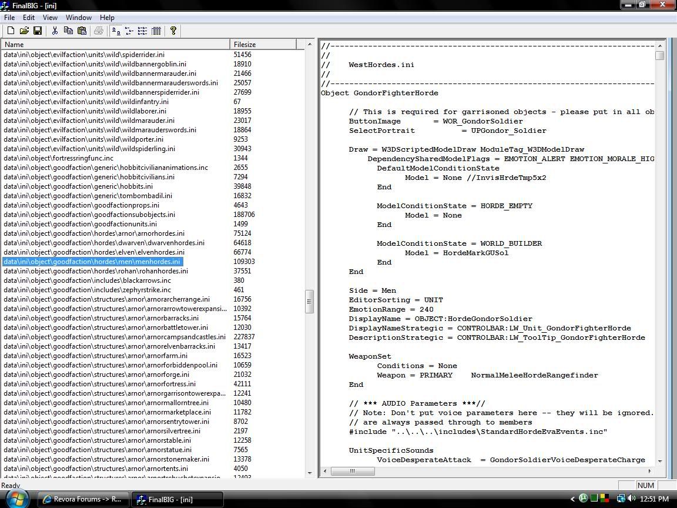Click the Print toolbar icon
The width and height of the screenshot is (677, 508).
[x=99, y=31]
